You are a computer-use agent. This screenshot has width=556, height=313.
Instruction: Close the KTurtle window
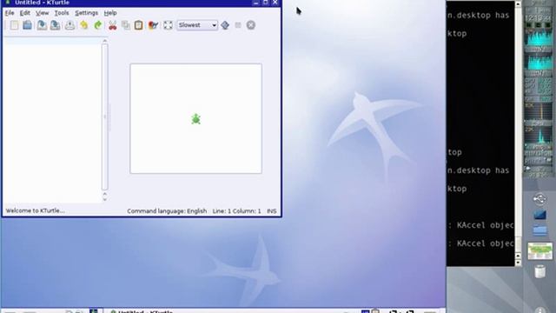tap(275, 3)
